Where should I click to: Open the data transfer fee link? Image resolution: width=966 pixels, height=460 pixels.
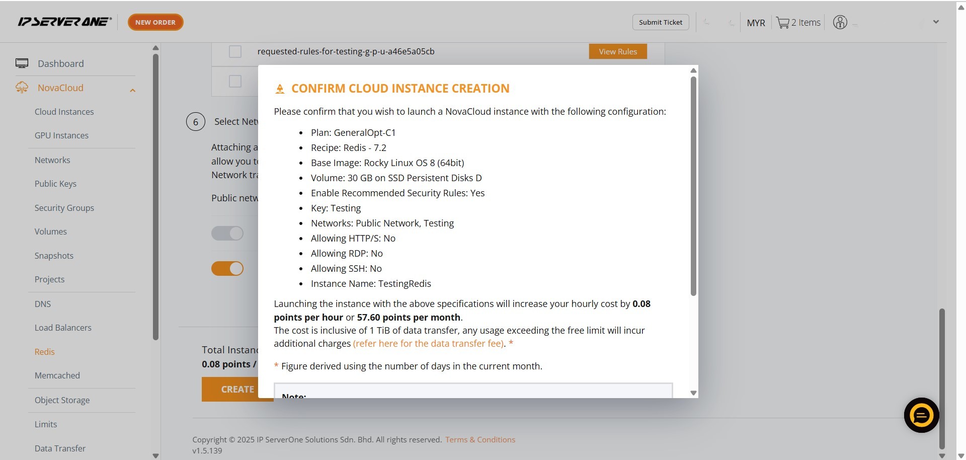(428, 343)
